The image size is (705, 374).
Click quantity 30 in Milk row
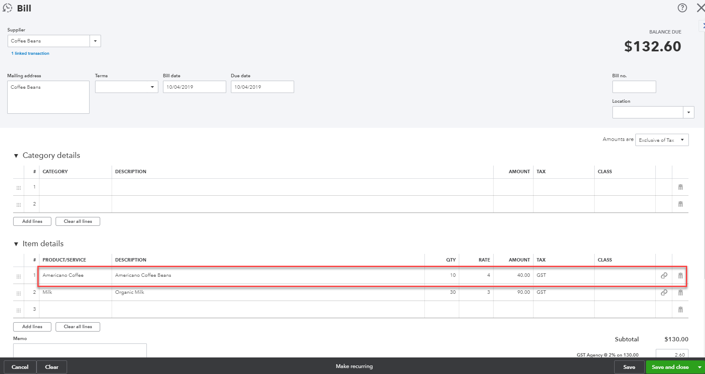tap(442, 292)
